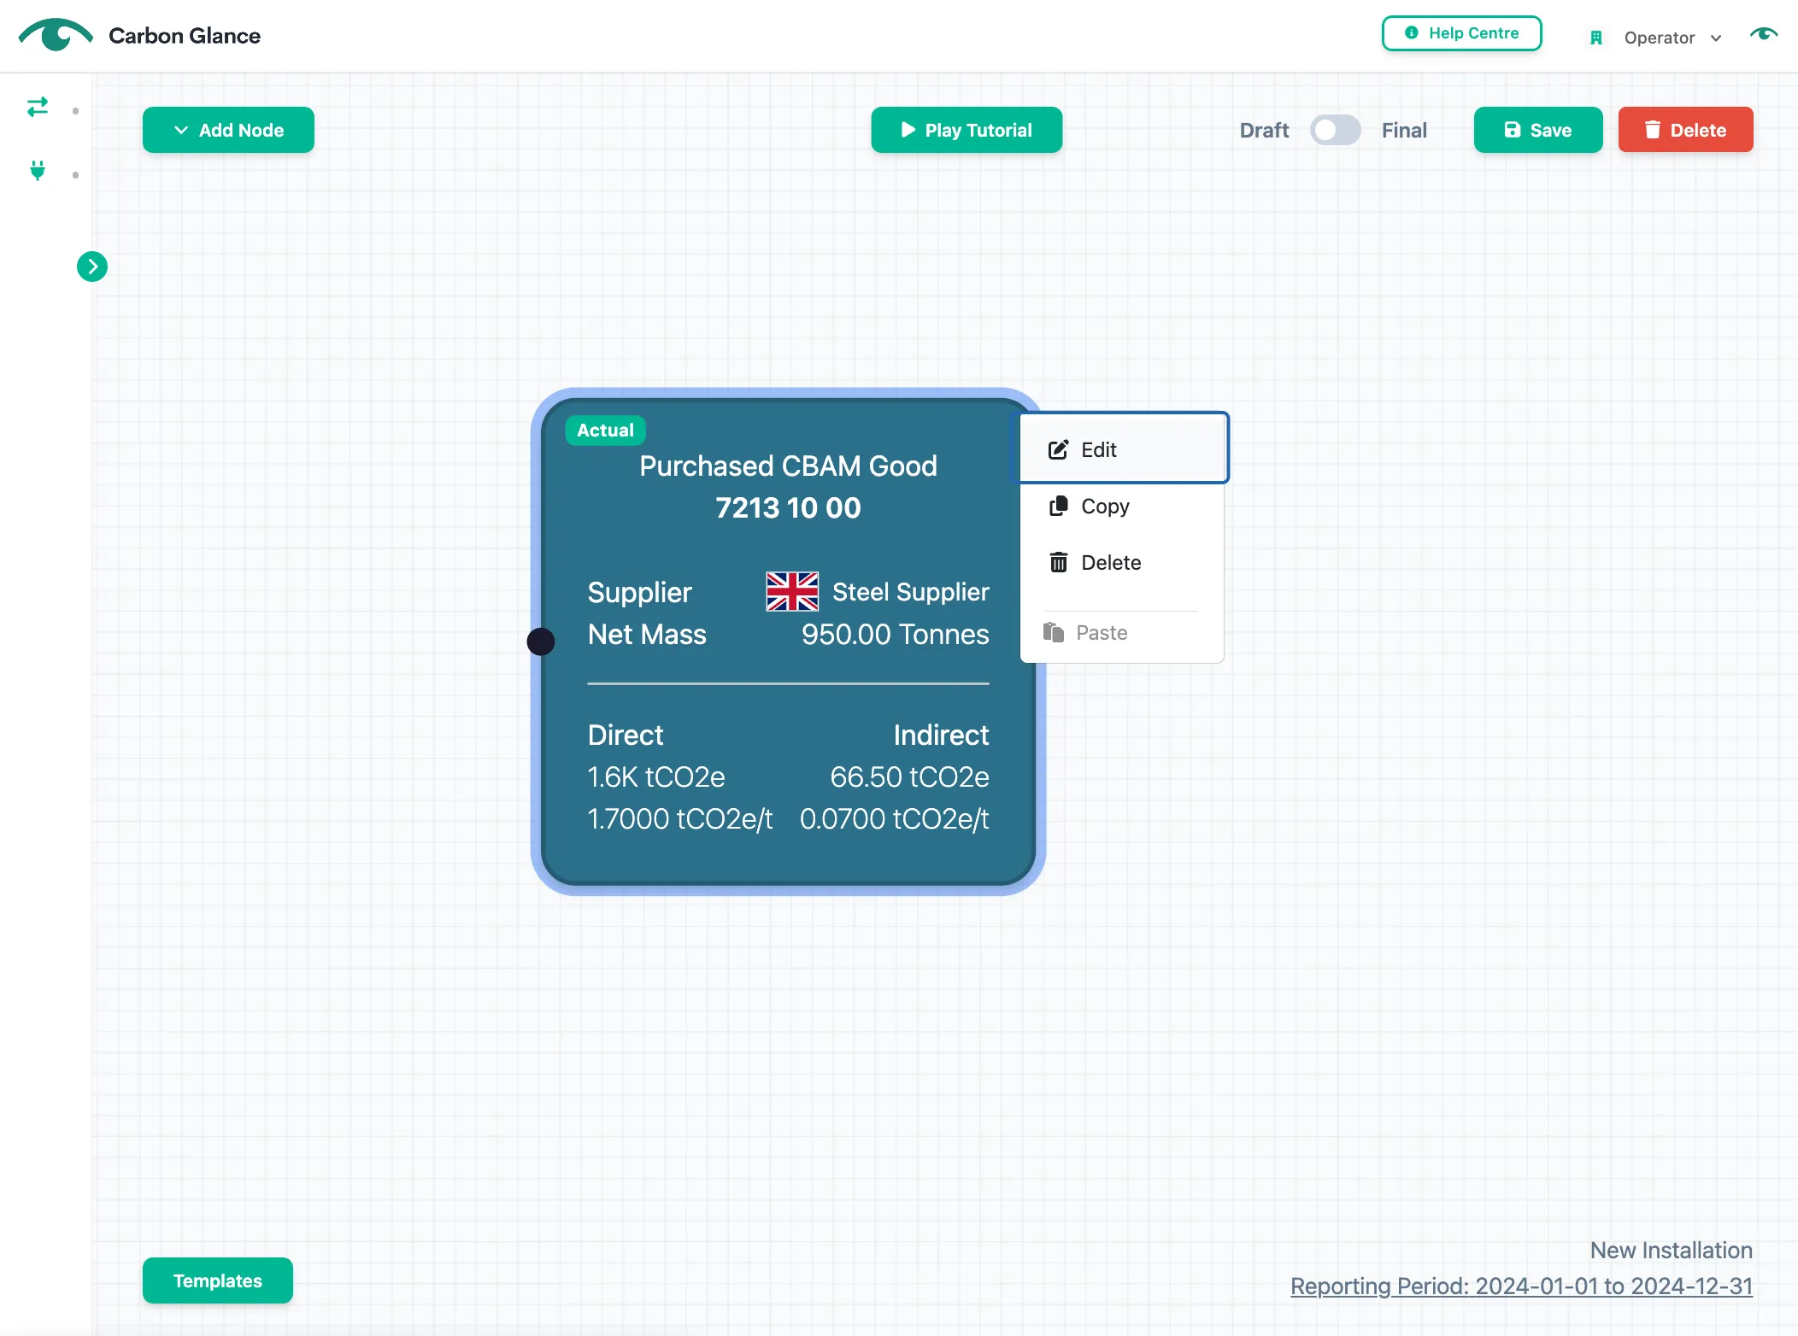The height and width of the screenshot is (1336, 1798).
Task: Click the 1.7000 tCO2e/t intensity value
Action: coord(680,818)
